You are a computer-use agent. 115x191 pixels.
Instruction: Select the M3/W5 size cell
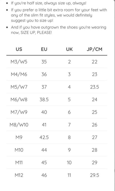coord(19,62)
